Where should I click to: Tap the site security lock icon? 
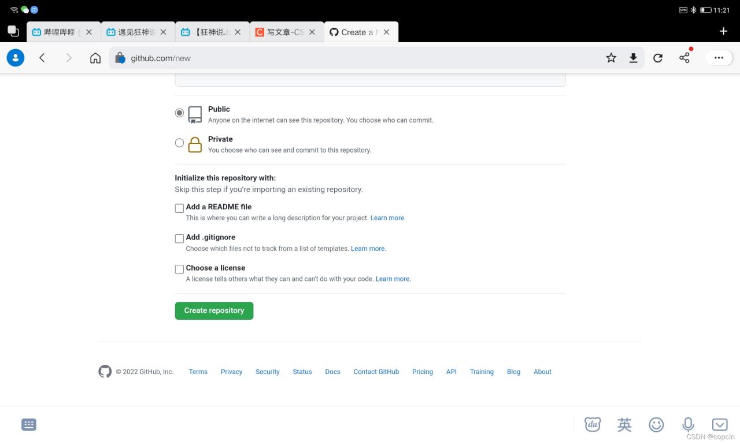[x=120, y=58]
